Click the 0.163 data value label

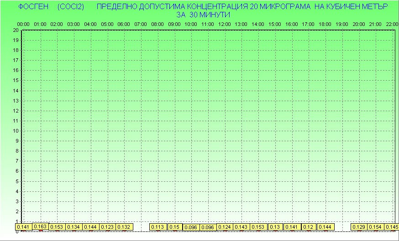coord(41,226)
